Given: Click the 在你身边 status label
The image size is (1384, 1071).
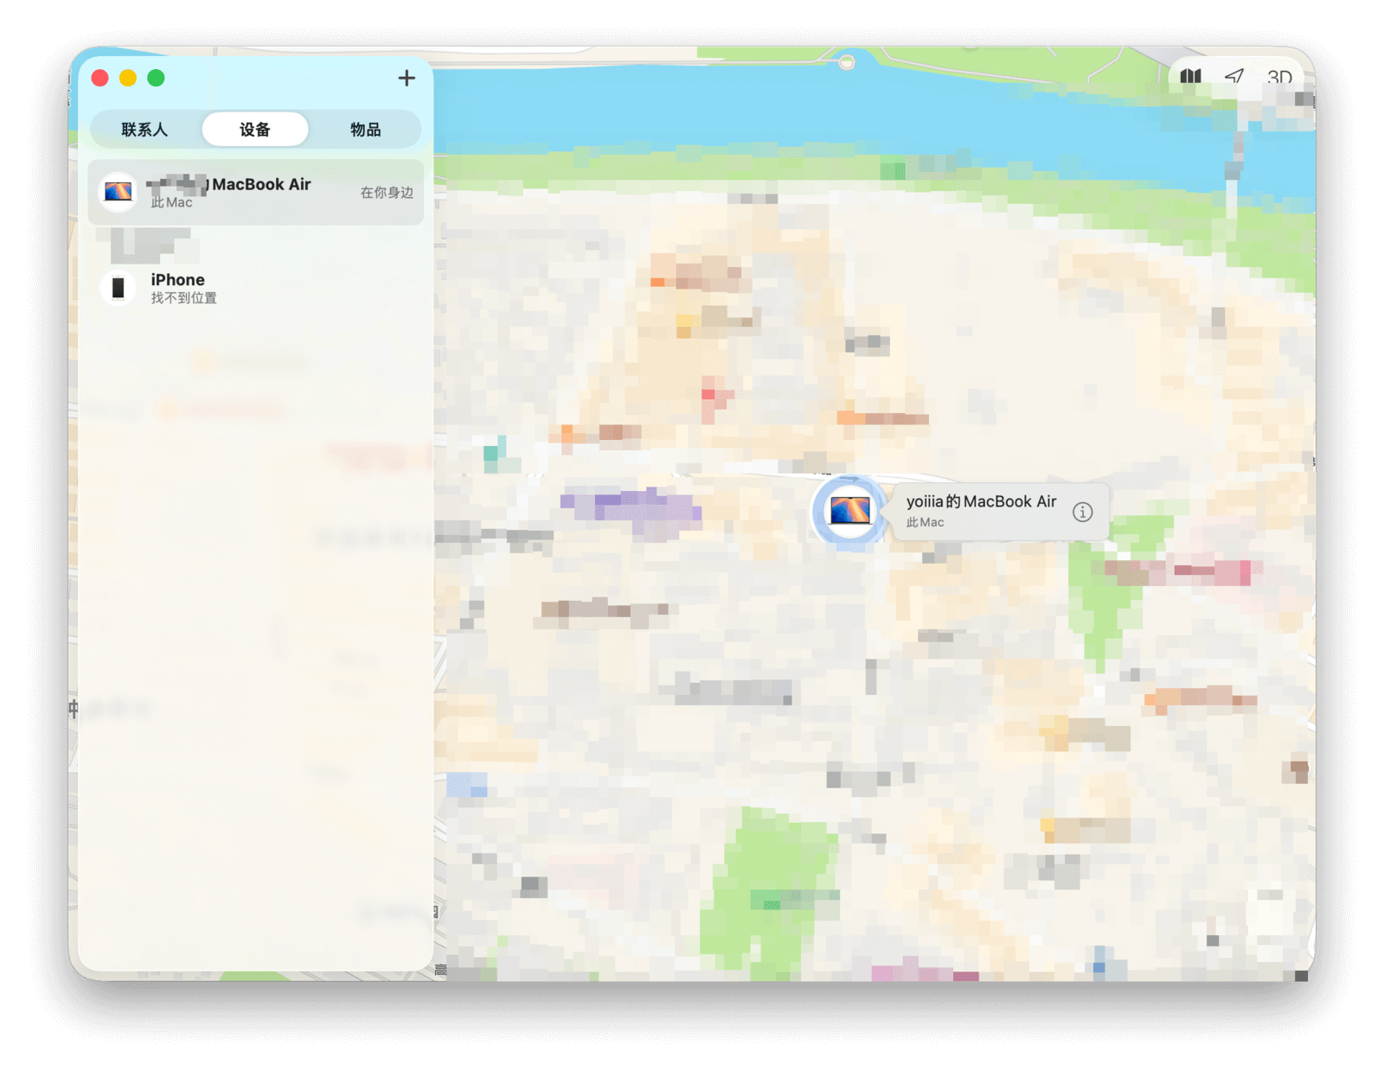Looking at the screenshot, I should [387, 193].
